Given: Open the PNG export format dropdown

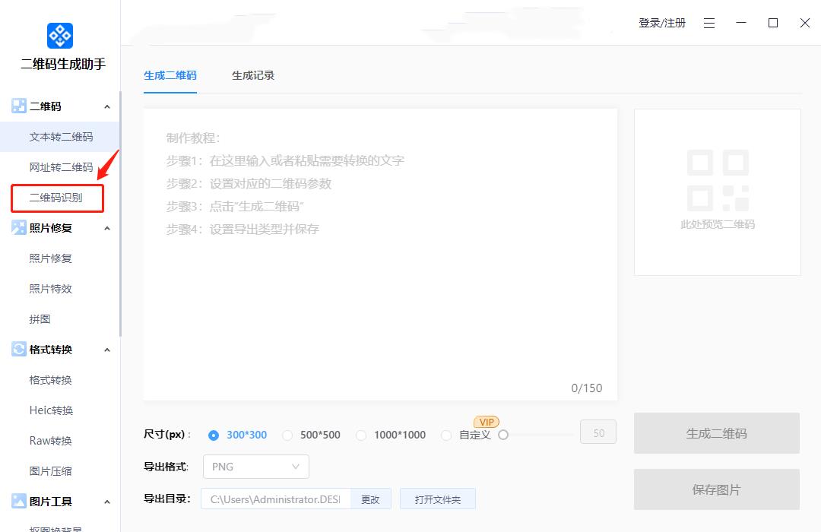Looking at the screenshot, I should point(255,467).
